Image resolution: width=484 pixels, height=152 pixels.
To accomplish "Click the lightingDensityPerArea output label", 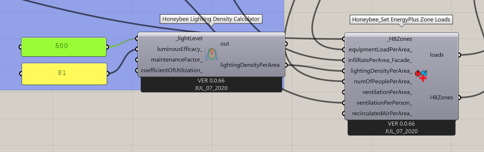I will (x=250, y=65).
